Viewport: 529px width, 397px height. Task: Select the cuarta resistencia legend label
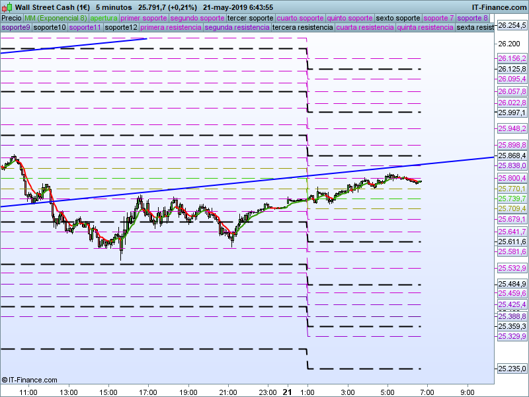[365, 27]
